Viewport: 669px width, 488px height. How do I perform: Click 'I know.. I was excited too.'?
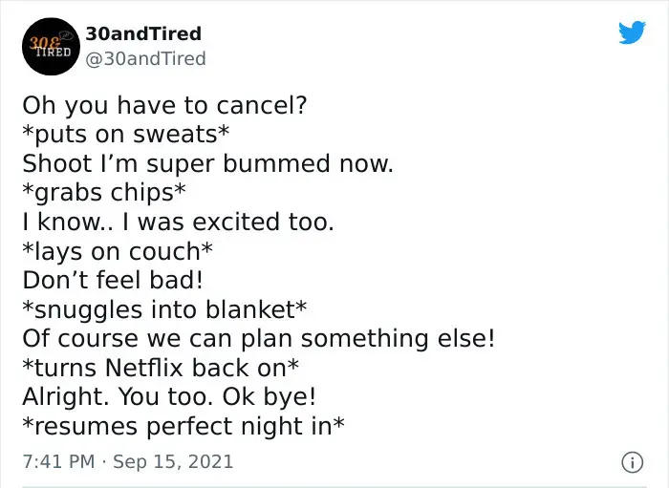click(x=178, y=223)
